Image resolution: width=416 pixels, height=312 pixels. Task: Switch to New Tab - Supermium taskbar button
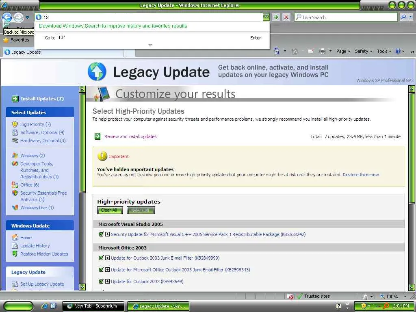[93, 306]
